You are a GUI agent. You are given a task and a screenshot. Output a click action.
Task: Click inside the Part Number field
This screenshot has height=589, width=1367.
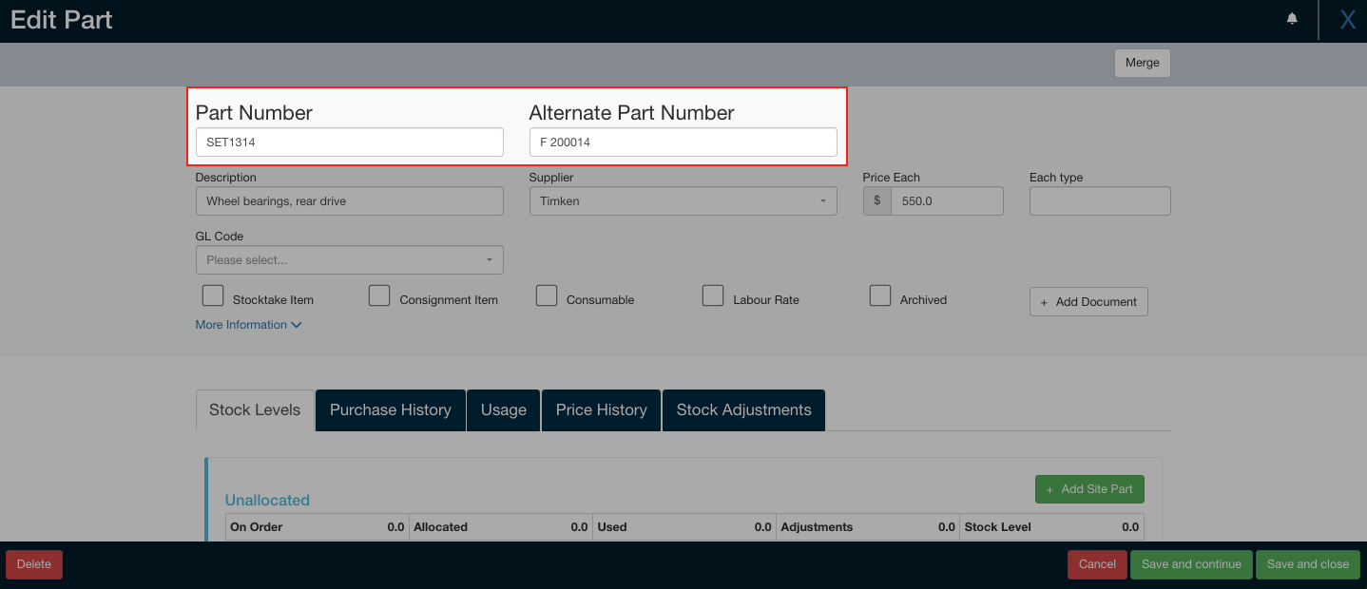[349, 142]
